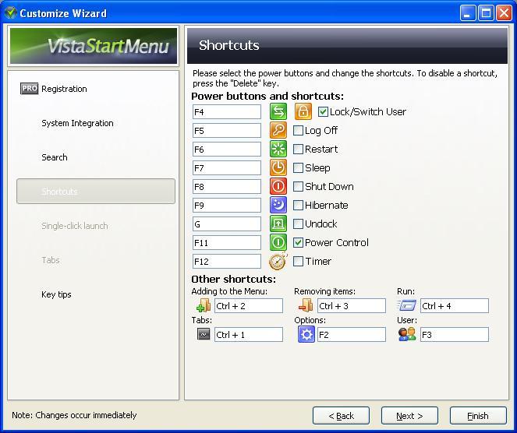Click the Finish button
The width and height of the screenshot is (517, 433).
[478, 416]
